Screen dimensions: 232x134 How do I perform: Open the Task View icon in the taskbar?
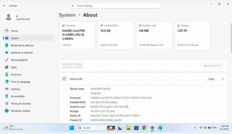[120, 128]
